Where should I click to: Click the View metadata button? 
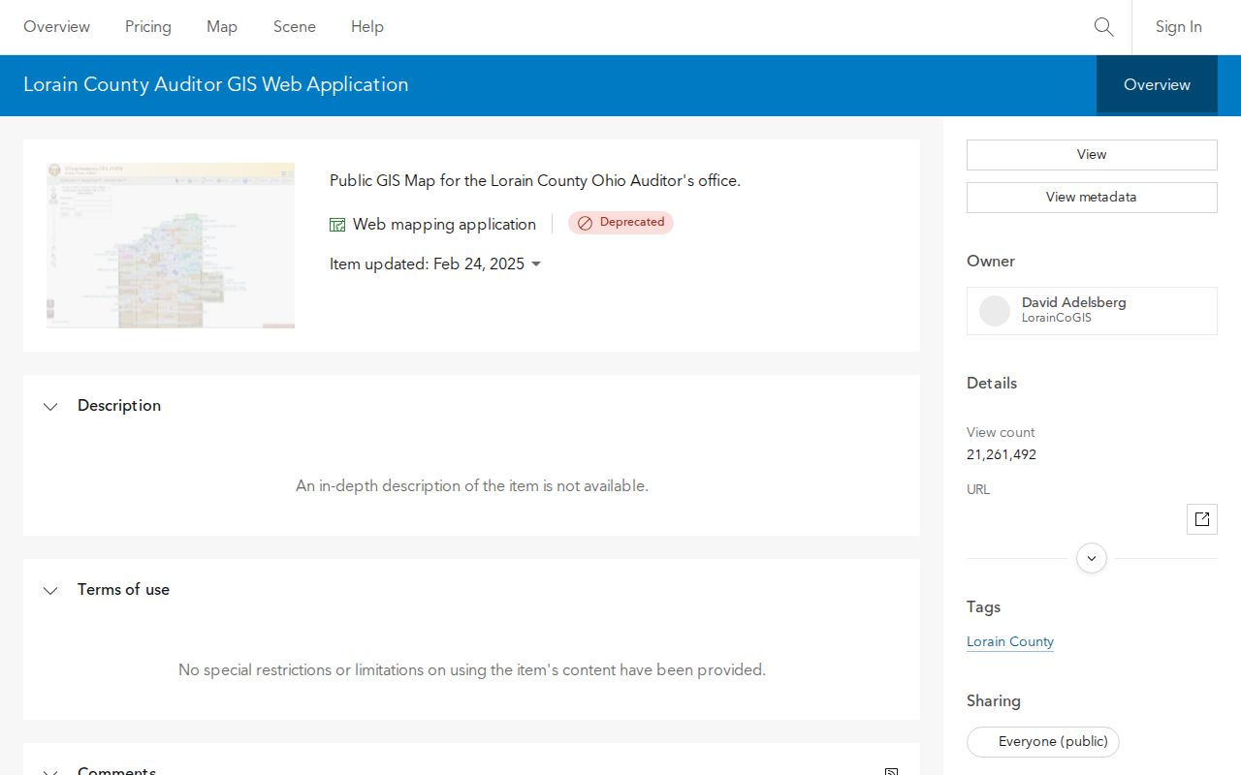[1092, 198]
